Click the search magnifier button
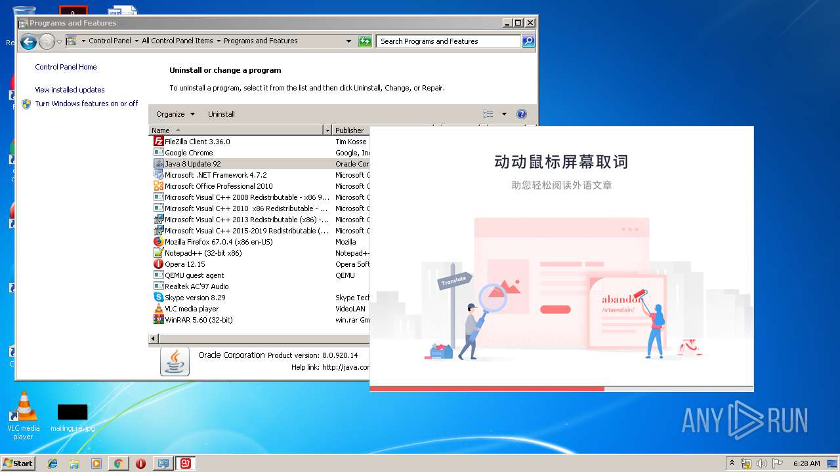This screenshot has width=840, height=472. click(528, 41)
